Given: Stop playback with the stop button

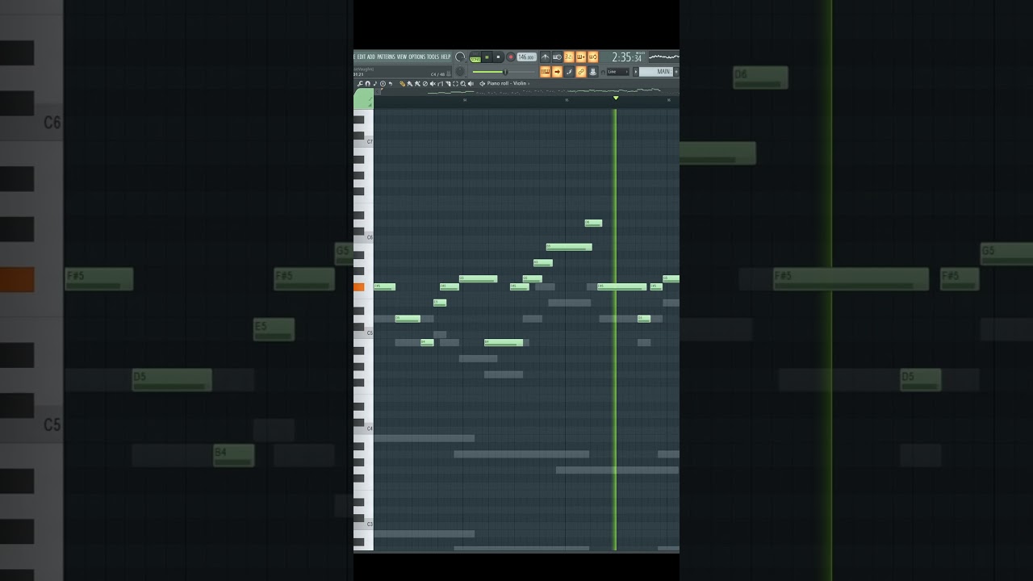Looking at the screenshot, I should tap(498, 56).
